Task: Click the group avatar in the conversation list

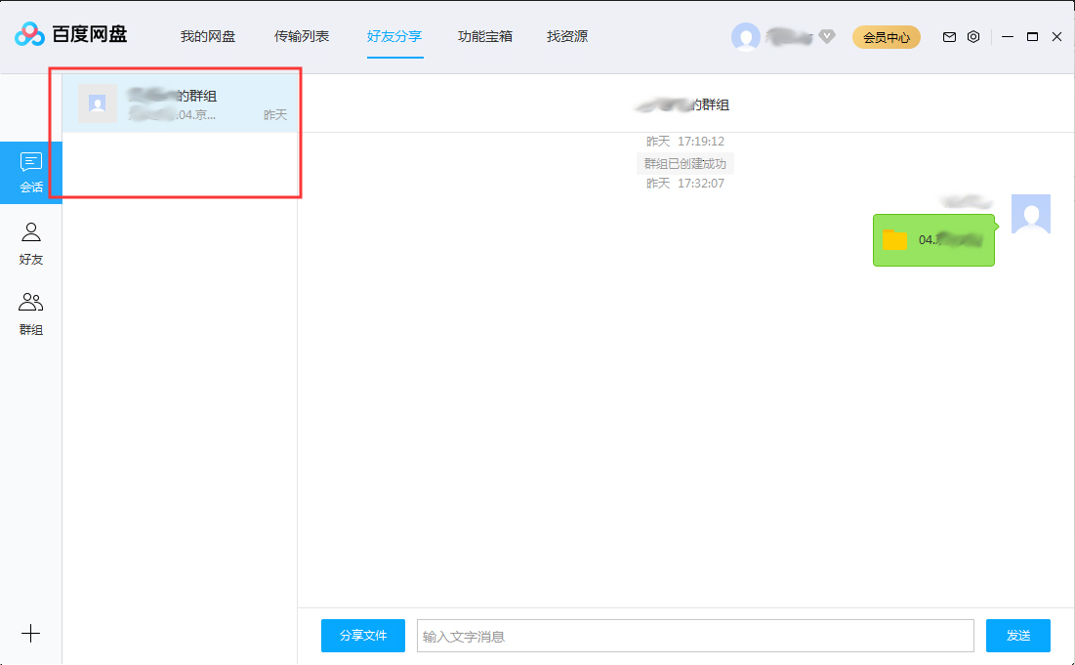Action: pos(97,103)
